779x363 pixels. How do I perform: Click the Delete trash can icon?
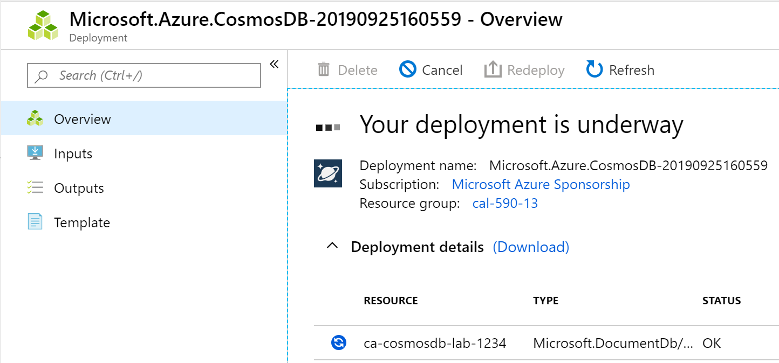pyautogui.click(x=324, y=69)
